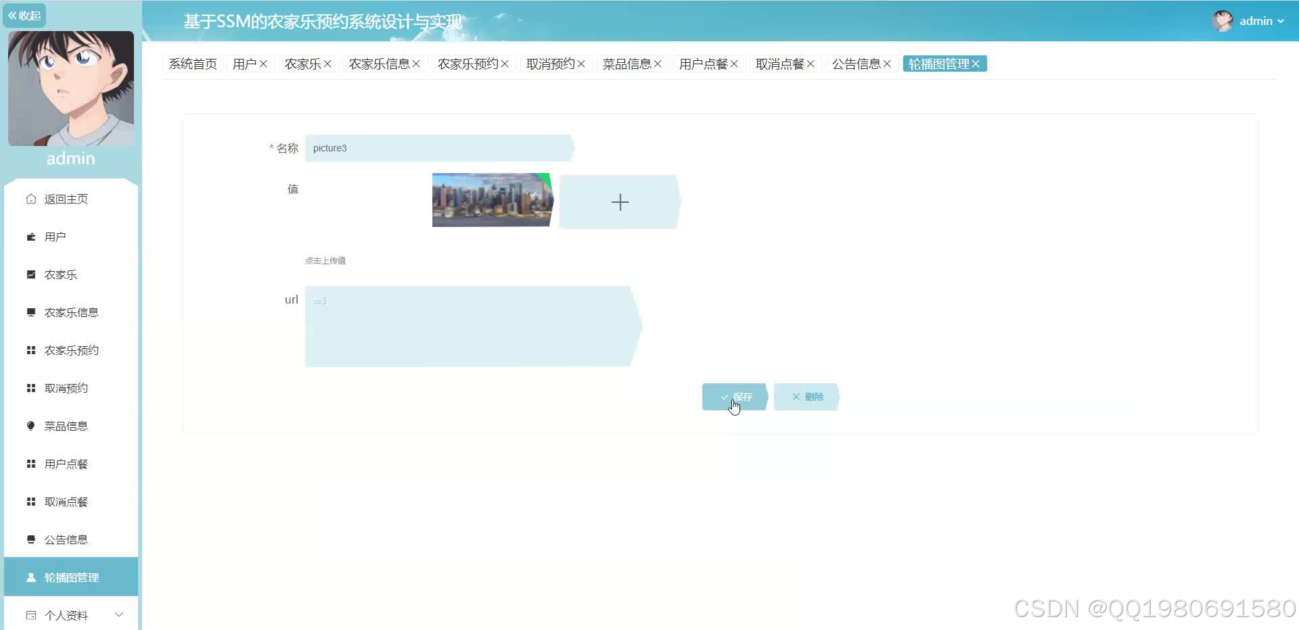
Task: Click the grid icon beside 取消点餐
Action: click(x=31, y=502)
